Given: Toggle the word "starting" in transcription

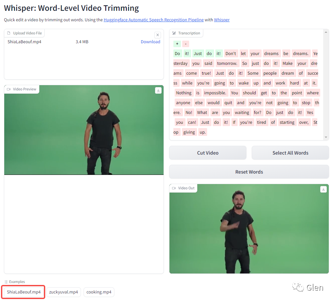Looking at the screenshot, I should 287,122.
